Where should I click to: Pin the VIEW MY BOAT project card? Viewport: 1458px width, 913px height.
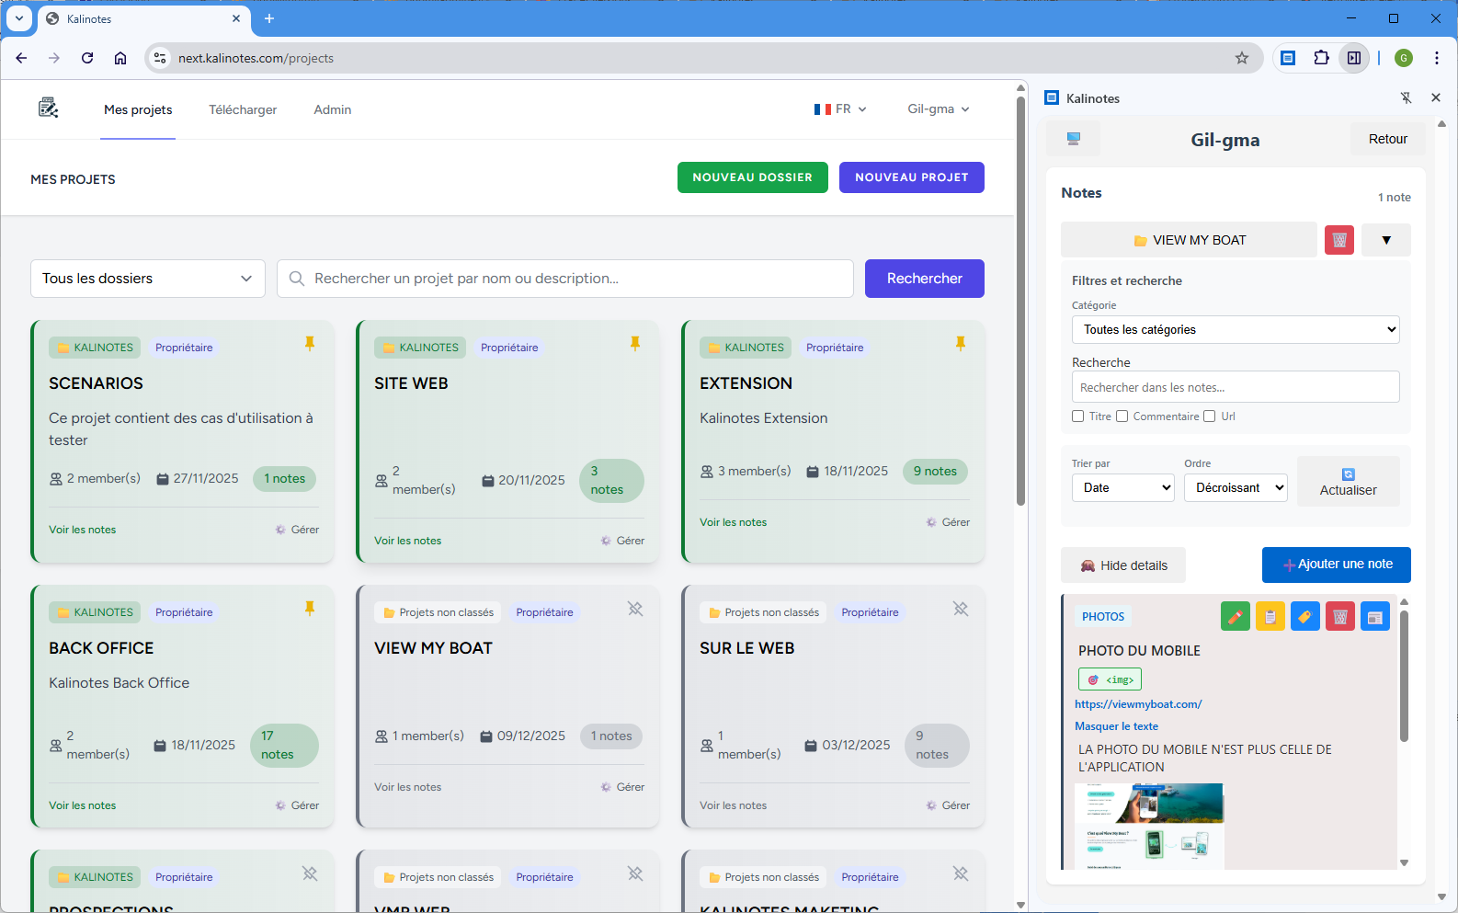(x=635, y=609)
